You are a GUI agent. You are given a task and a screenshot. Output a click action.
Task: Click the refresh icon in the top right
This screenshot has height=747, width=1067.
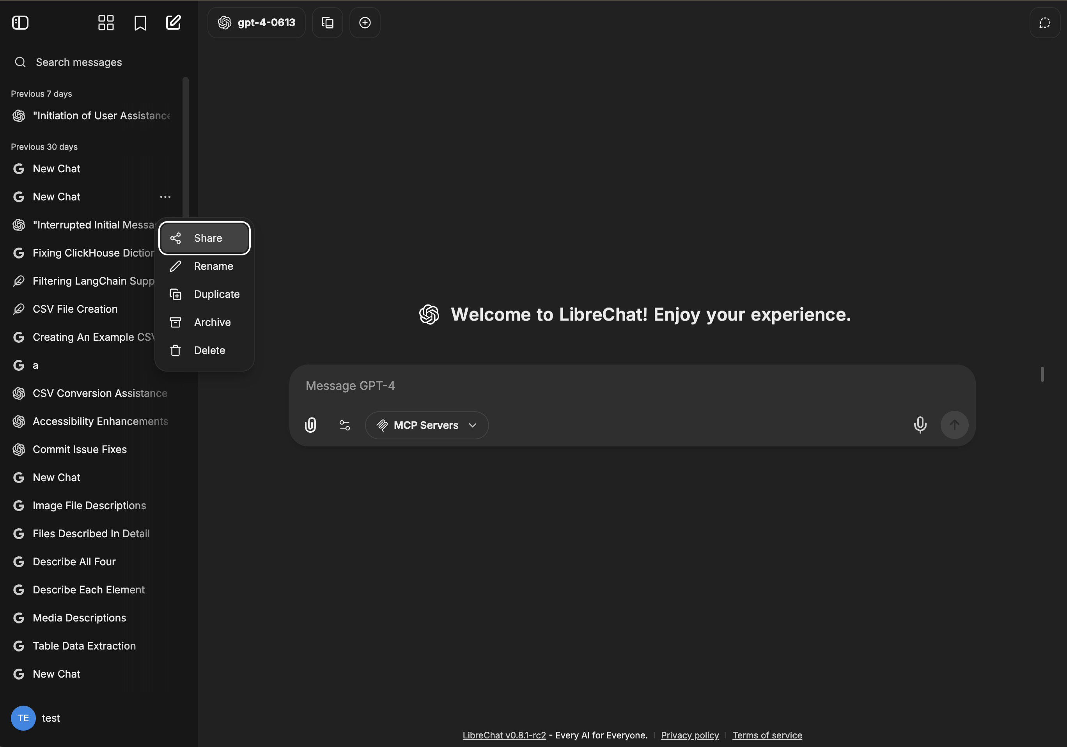pos(1044,22)
